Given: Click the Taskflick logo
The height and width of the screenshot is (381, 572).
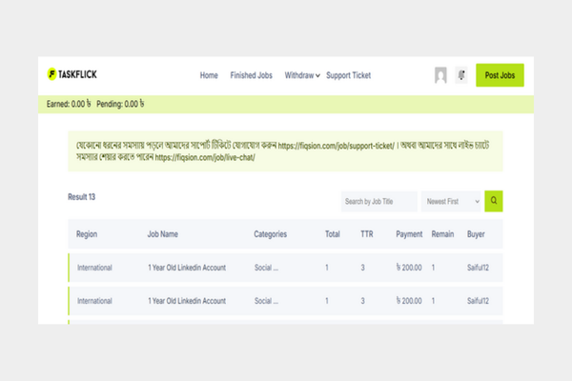Looking at the screenshot, I should pyautogui.click(x=72, y=74).
